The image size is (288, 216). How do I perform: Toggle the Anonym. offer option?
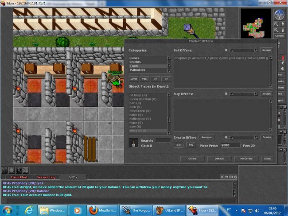(x=206, y=138)
